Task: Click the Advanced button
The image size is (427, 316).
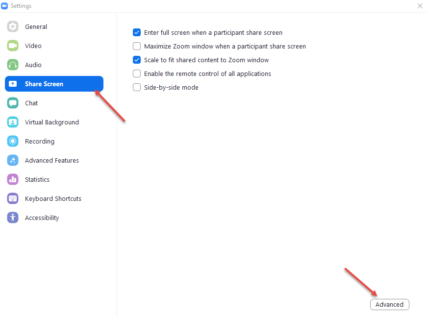Action: click(x=389, y=304)
